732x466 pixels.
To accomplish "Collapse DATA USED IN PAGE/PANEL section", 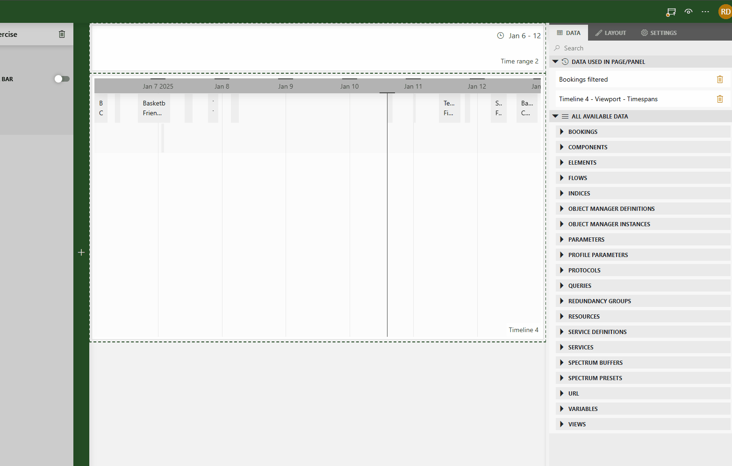I will click(x=555, y=62).
